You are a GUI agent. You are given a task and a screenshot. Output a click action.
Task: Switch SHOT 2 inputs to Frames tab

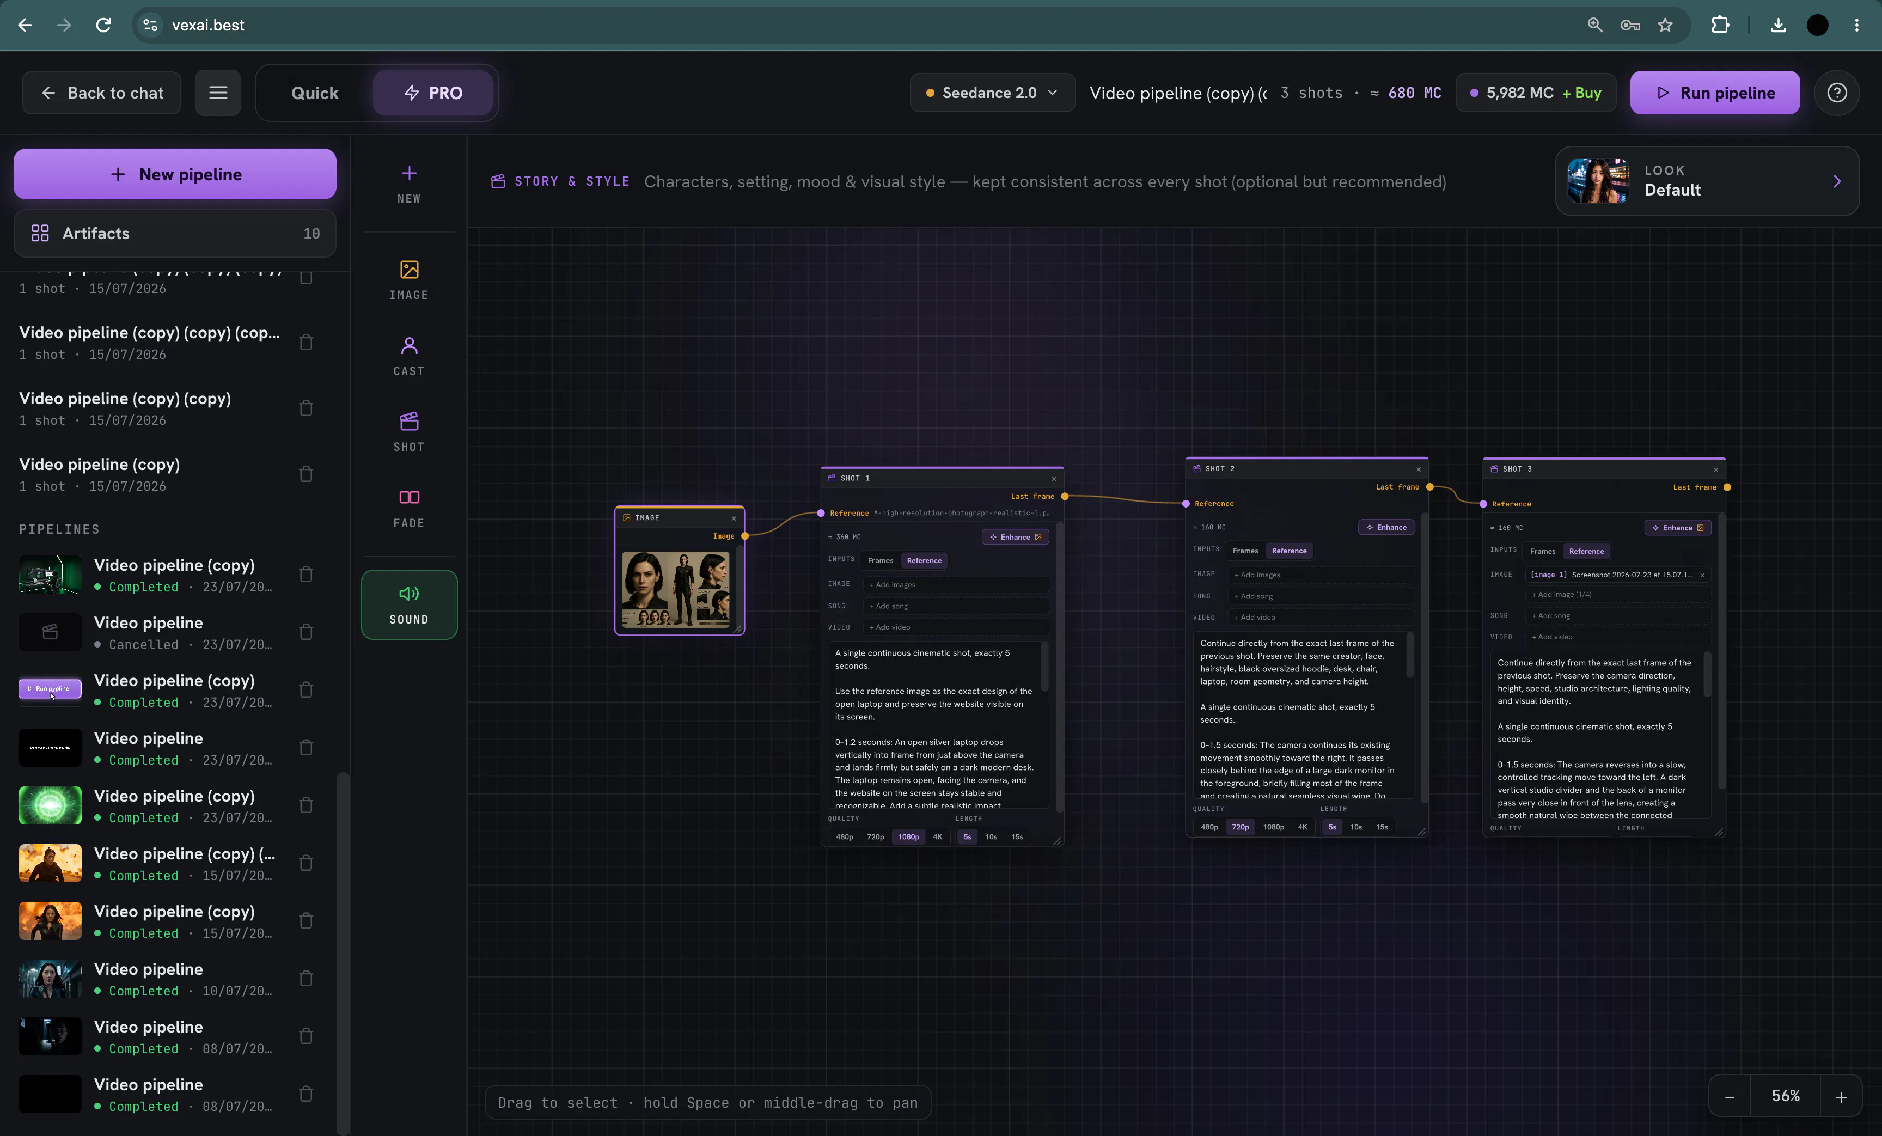coord(1245,551)
